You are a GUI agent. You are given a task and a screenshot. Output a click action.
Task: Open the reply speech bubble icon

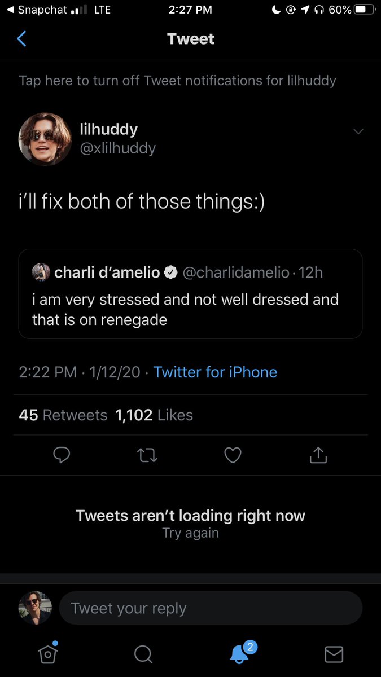click(x=62, y=455)
